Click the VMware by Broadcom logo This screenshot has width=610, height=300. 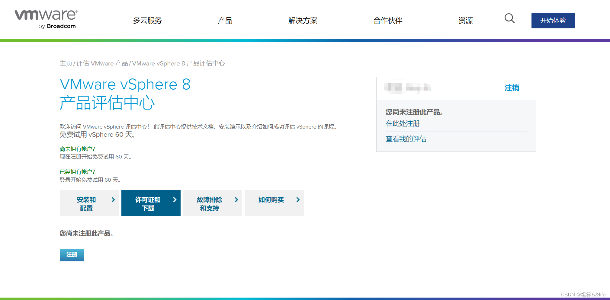tap(46, 19)
